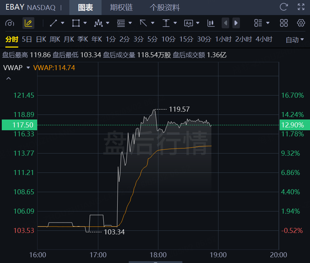This screenshot has height=263, width=310.
Task: Select the 5分 timeframe
Action: pyautogui.click(x=152, y=39)
